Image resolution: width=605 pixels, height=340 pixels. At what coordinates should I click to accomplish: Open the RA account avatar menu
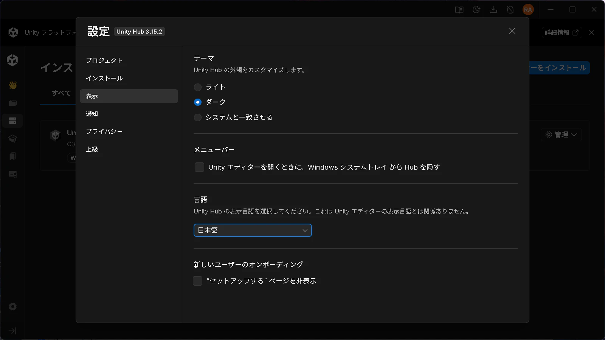(528, 10)
